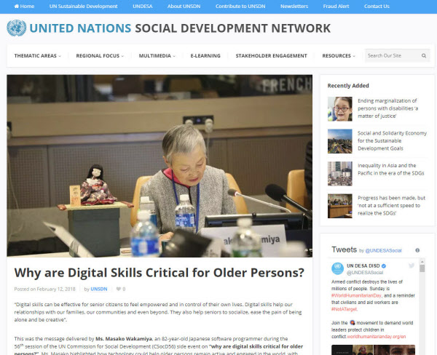Open Social and Solidarity Economy article link
This screenshot has height=355, width=437.
392,140
